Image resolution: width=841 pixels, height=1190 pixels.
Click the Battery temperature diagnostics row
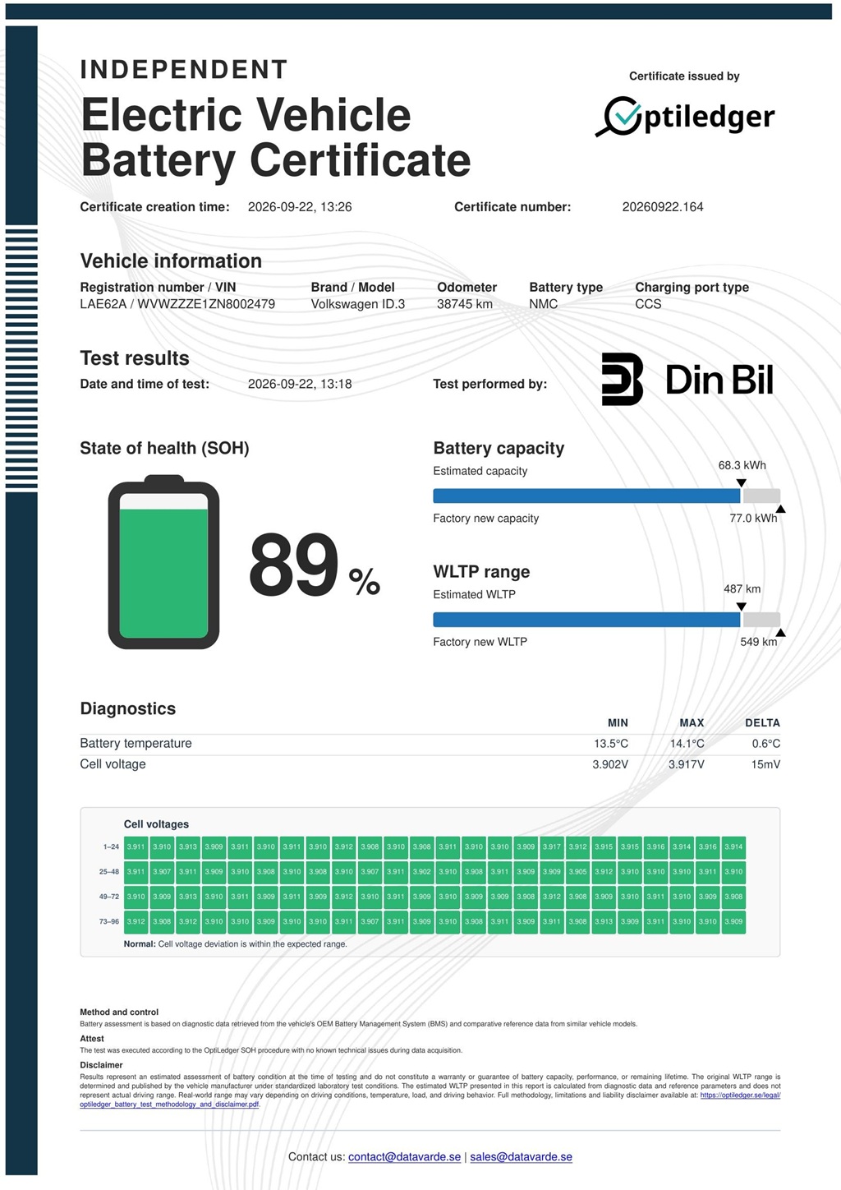coord(430,744)
